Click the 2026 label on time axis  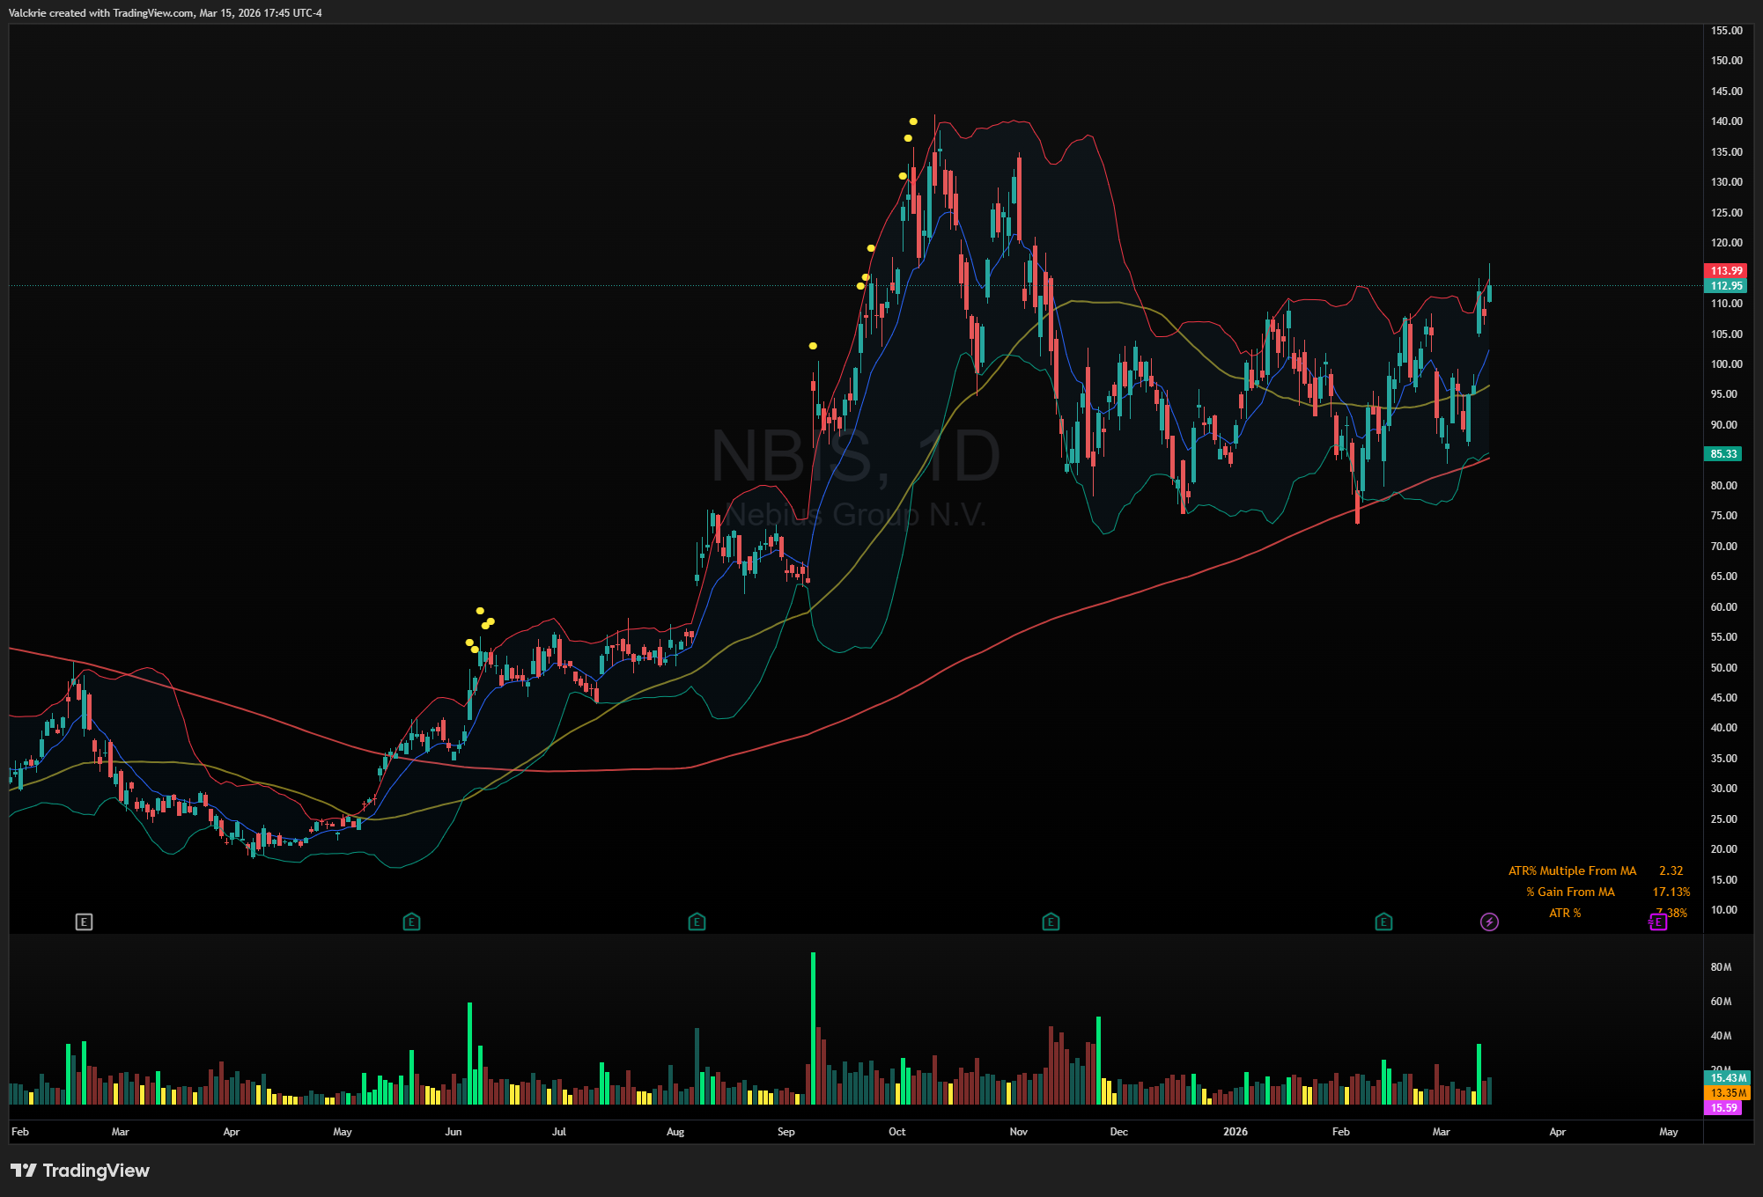(x=1235, y=1132)
